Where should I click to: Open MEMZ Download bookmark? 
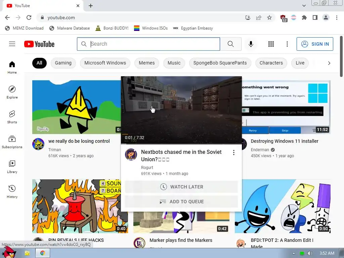tap(24, 28)
